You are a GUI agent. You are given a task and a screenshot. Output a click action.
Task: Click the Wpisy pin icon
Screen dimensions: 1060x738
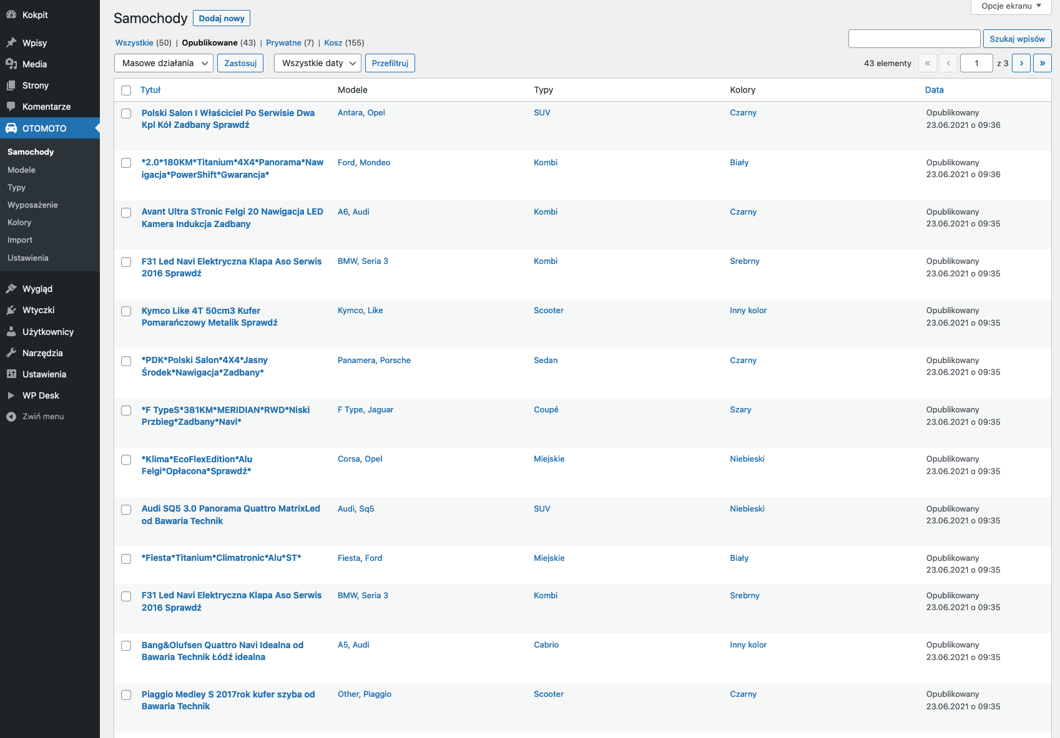[11, 42]
